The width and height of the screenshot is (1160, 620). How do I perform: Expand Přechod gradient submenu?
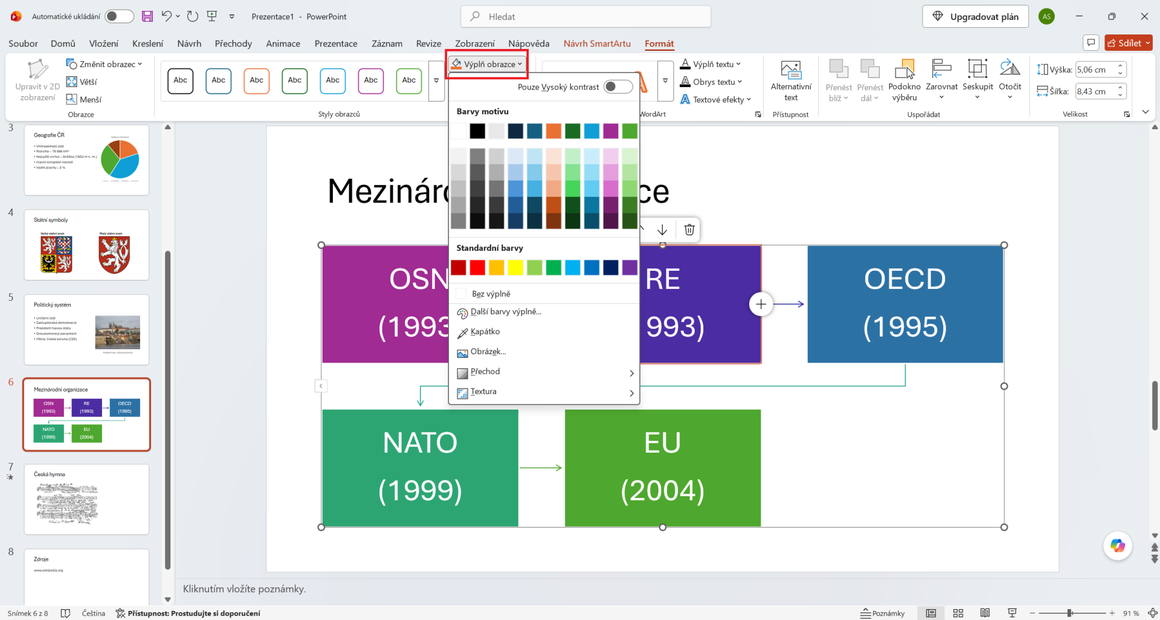point(544,372)
